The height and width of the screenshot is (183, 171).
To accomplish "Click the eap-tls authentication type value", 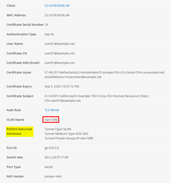I will [50, 34].
